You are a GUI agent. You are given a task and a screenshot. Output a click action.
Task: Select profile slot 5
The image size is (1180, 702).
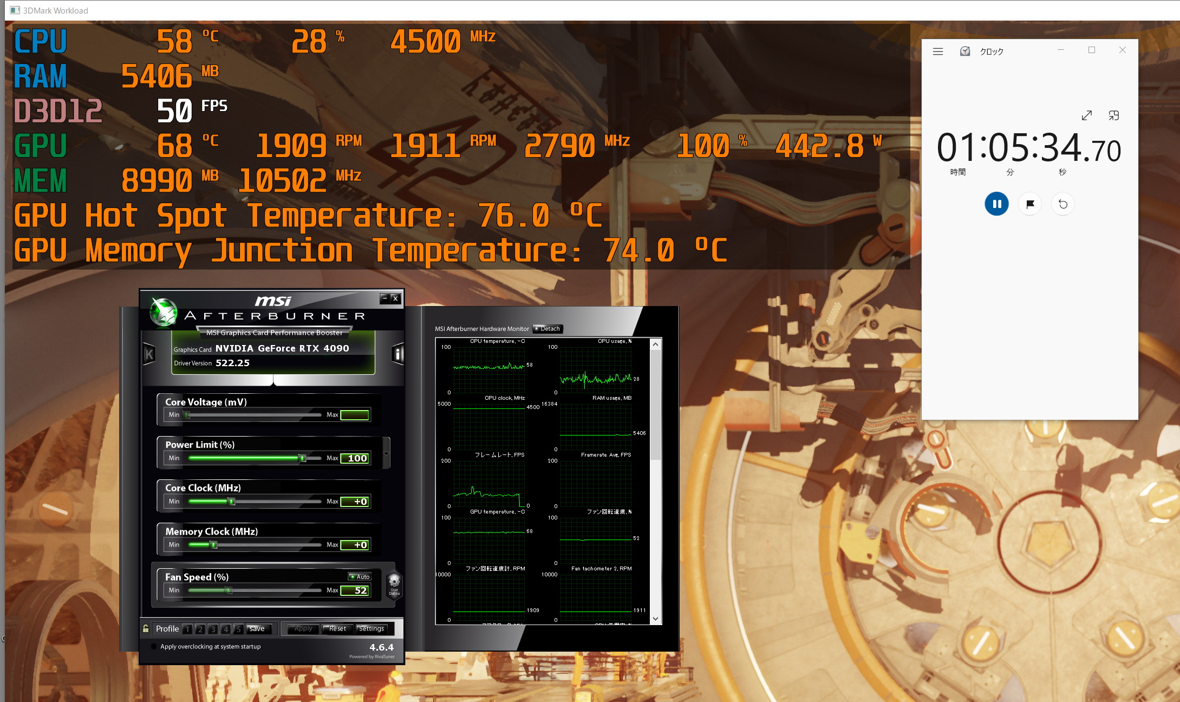[239, 629]
